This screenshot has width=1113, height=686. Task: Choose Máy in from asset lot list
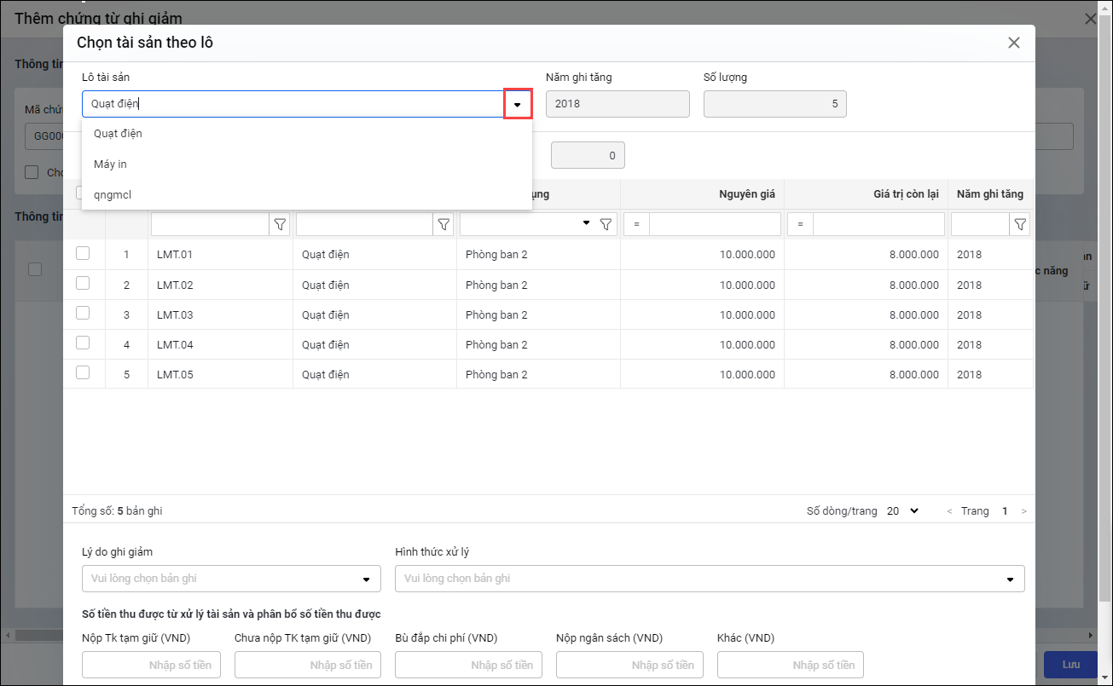[110, 164]
